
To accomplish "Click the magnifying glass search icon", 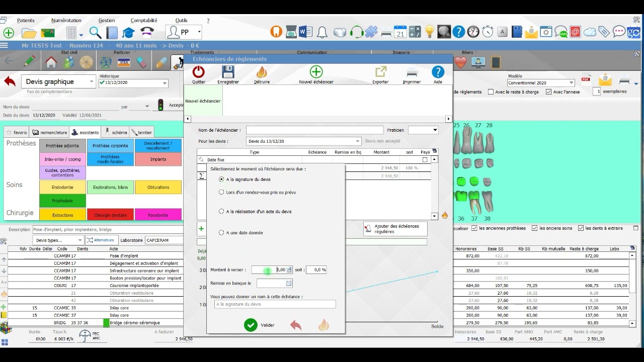I will coord(95,33).
